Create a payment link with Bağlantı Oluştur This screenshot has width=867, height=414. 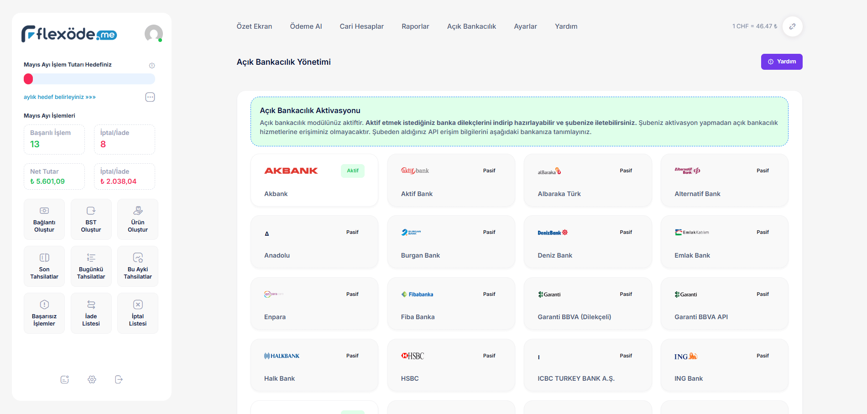point(44,219)
